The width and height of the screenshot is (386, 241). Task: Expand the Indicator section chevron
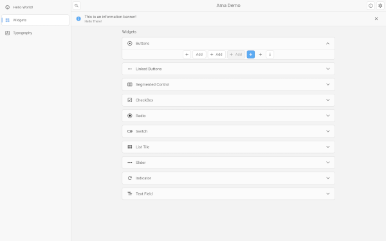click(x=327, y=178)
